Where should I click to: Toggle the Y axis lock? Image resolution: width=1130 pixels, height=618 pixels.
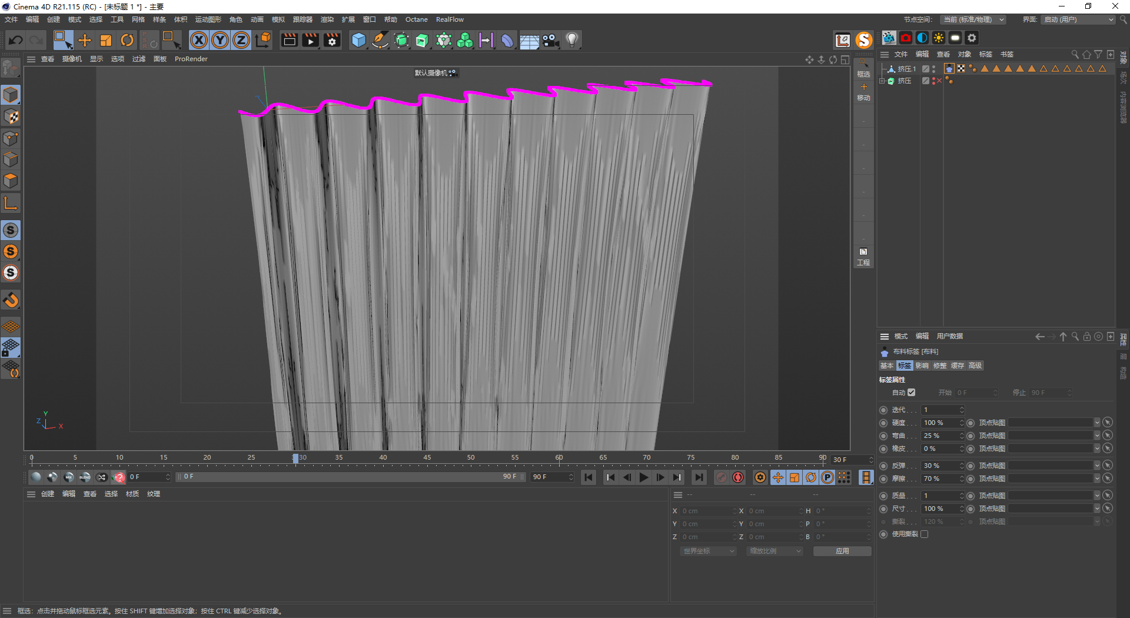220,40
